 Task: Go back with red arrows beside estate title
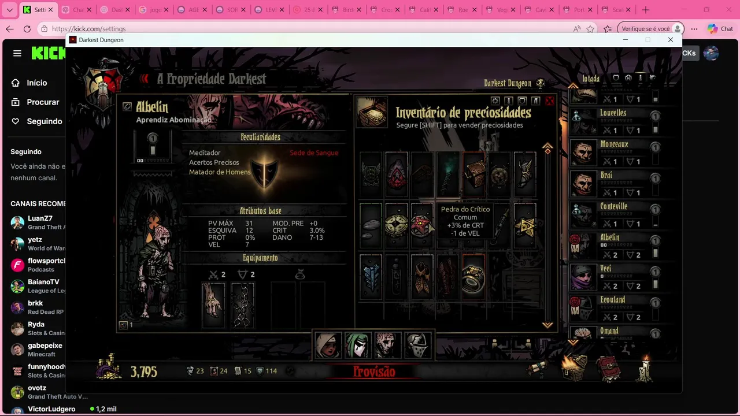pyautogui.click(x=145, y=79)
